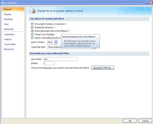The image size is (153, 124).
Task: Select the Popular category
Action: [x=13, y=9]
